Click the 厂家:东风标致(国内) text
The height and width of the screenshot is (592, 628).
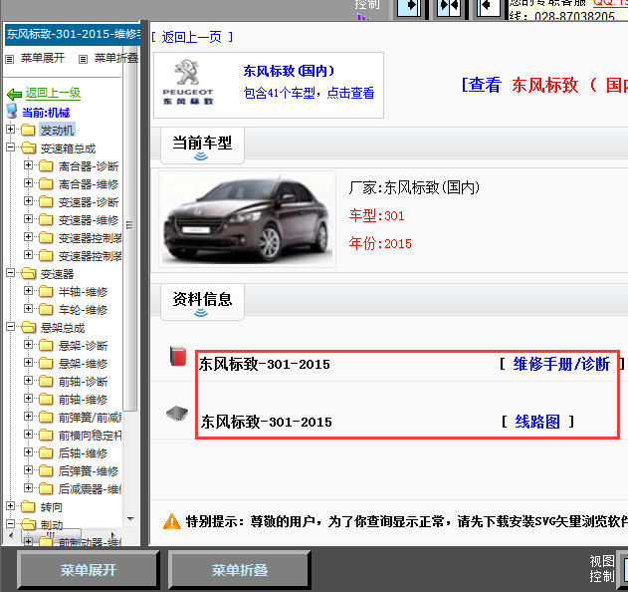[x=414, y=187]
